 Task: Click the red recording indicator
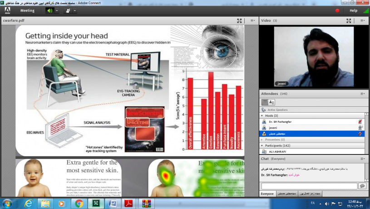(x=337, y=10)
